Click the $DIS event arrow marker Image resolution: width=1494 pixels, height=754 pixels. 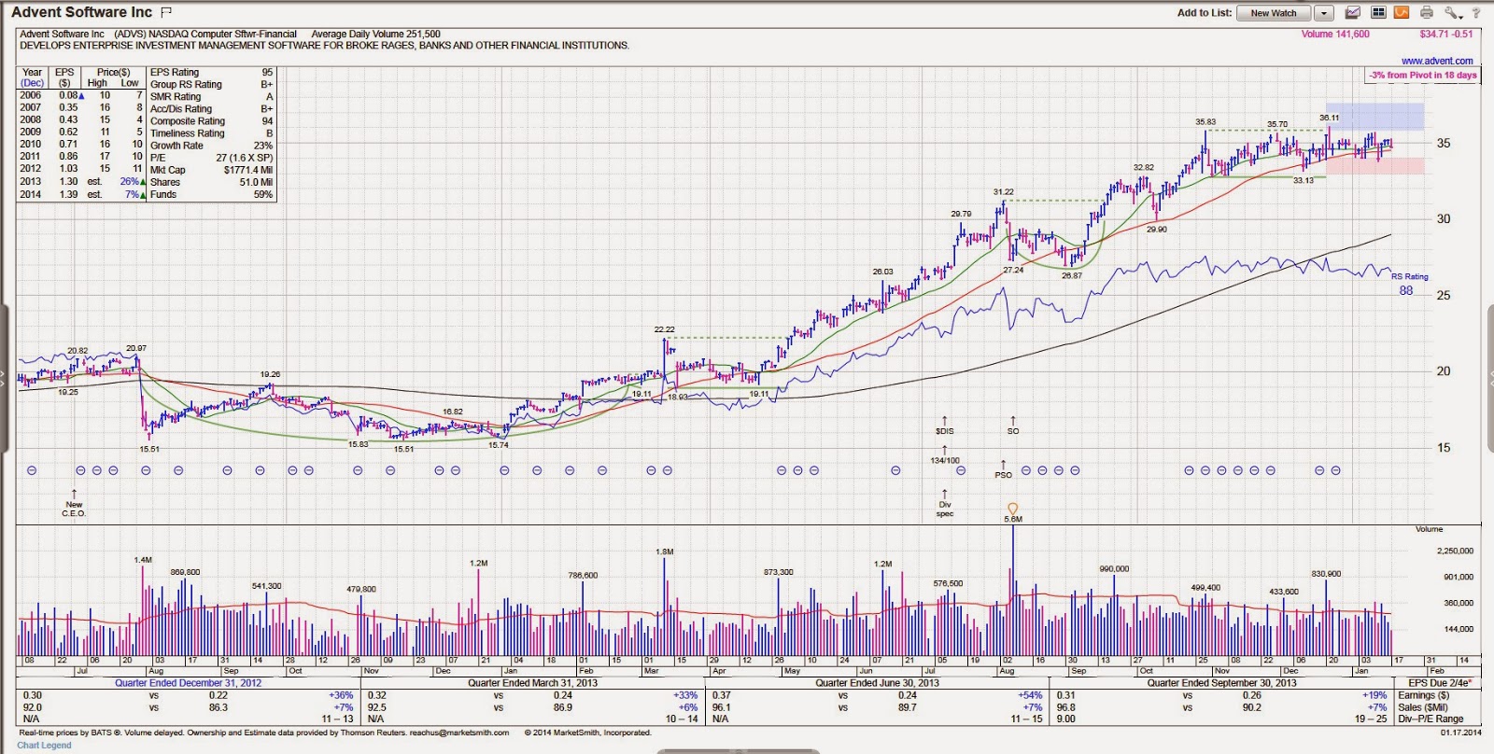coord(944,421)
